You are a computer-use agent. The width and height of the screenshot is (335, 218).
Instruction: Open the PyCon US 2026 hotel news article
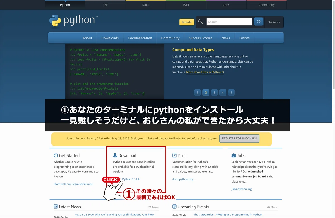click(x=114, y=215)
